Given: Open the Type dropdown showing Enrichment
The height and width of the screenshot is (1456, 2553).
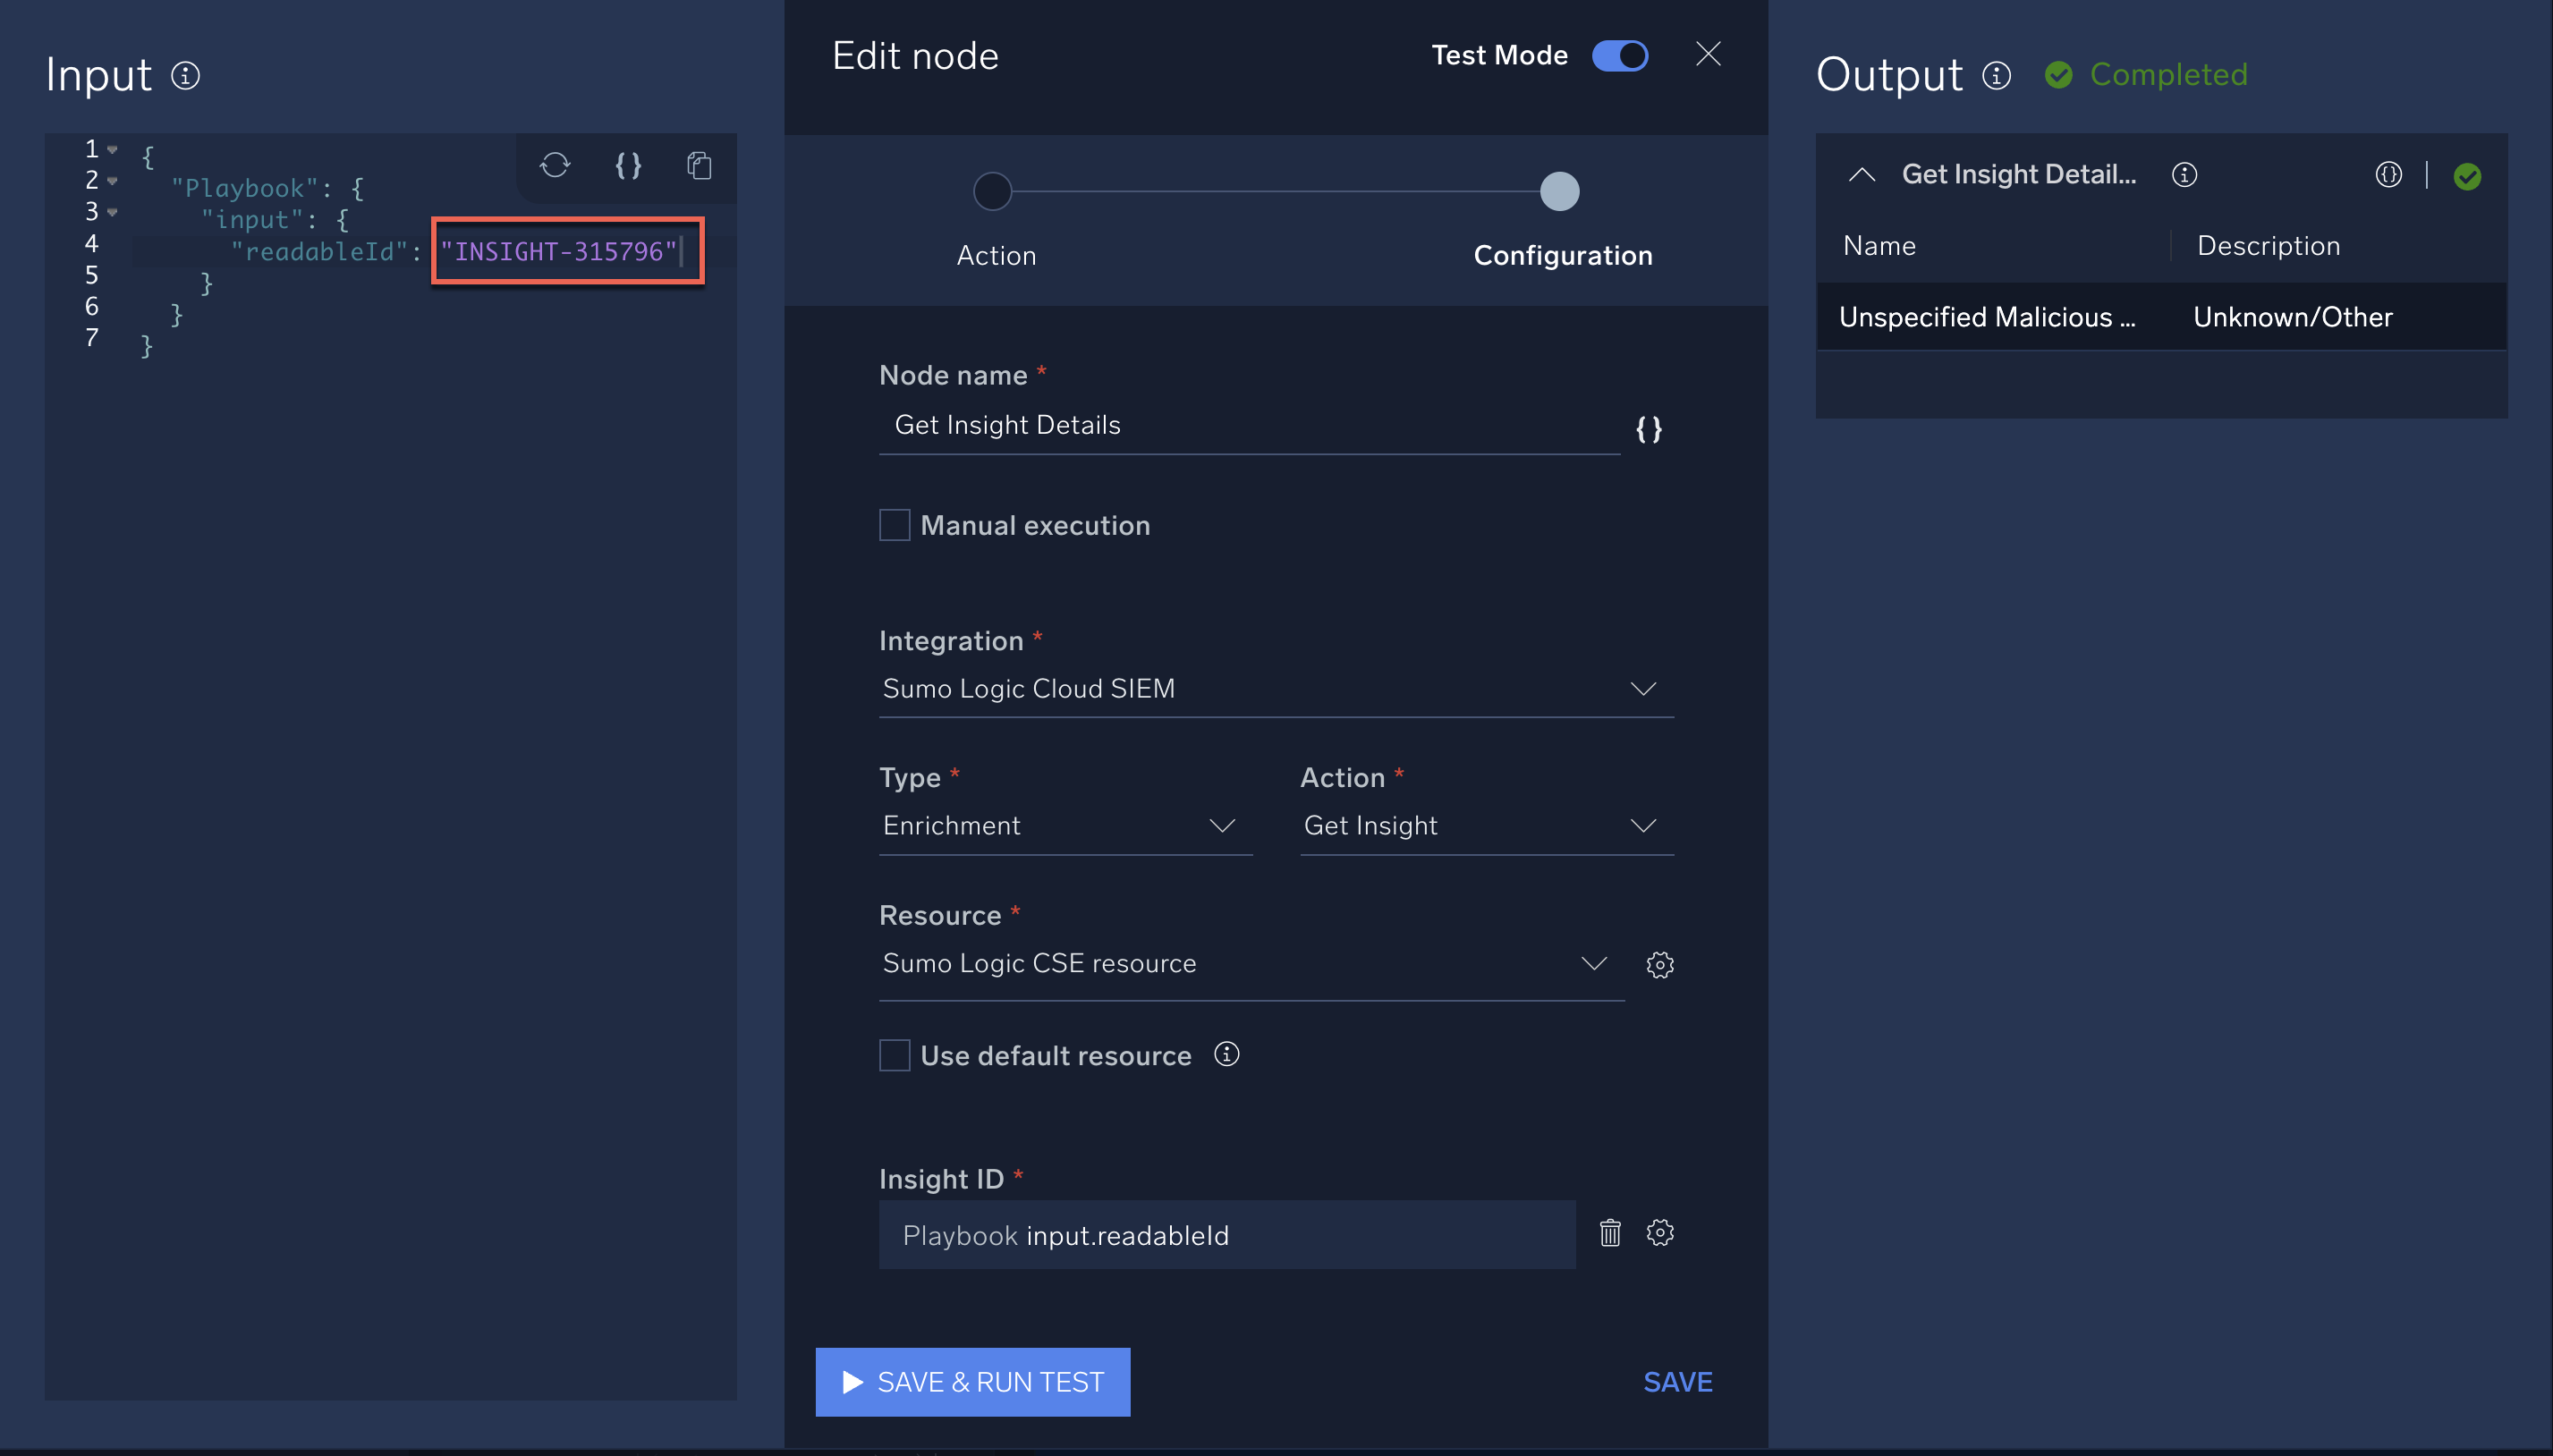Looking at the screenshot, I should [x=1224, y=826].
